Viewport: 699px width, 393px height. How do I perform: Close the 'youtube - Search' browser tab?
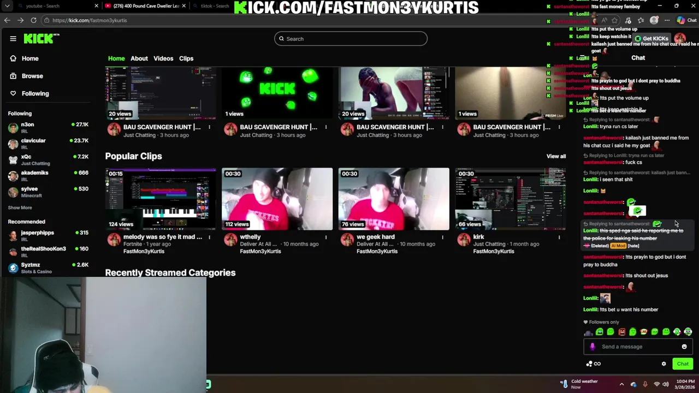(97, 6)
